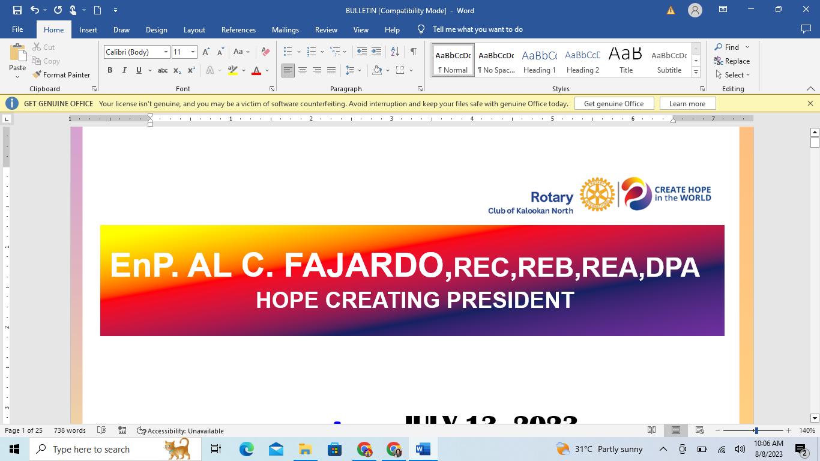Click the Repeat/Redo icon
The width and height of the screenshot is (820, 461).
coord(58,10)
